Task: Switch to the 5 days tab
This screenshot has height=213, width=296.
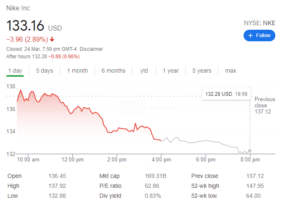Action: tap(44, 71)
